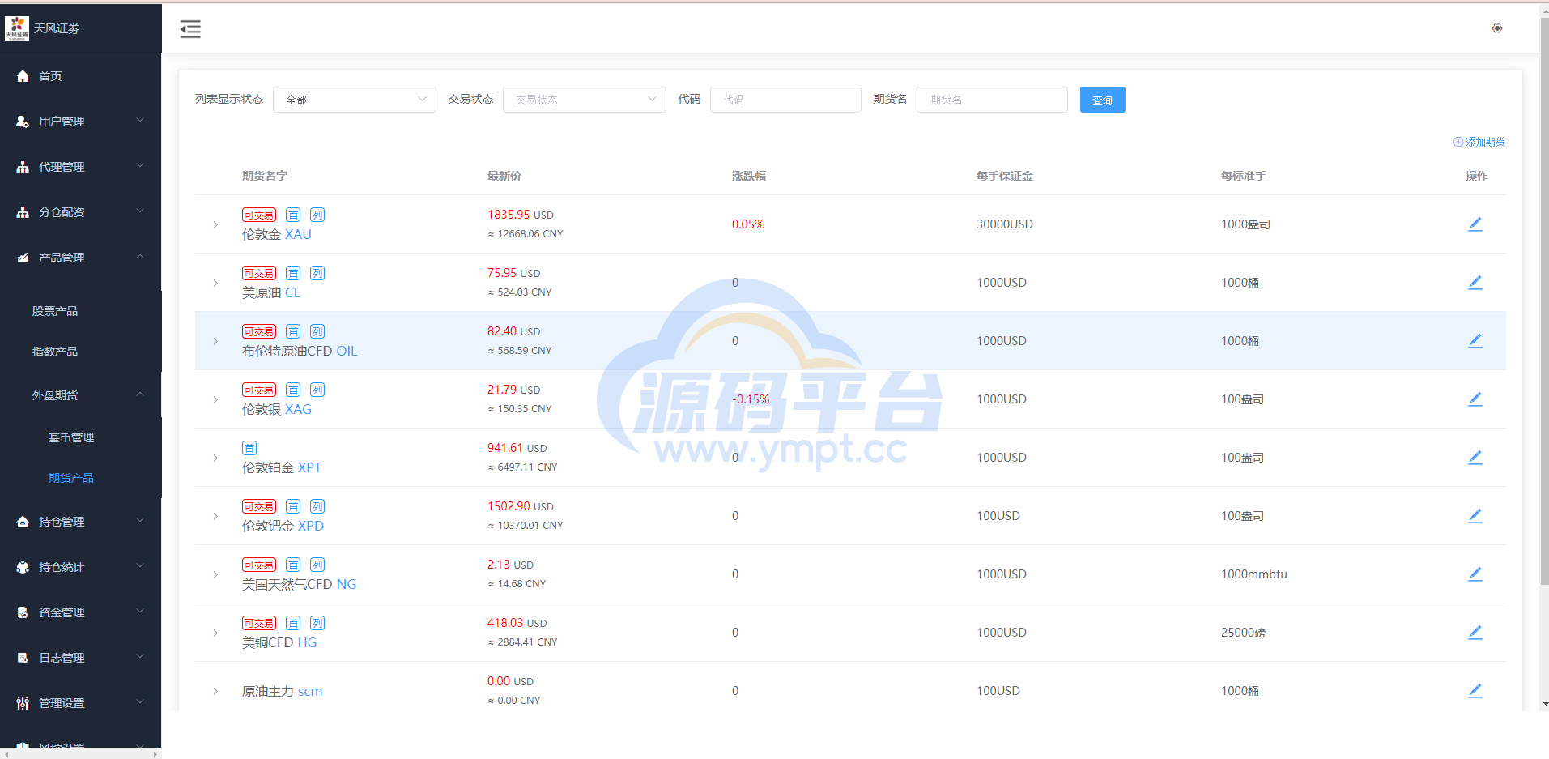The image size is (1549, 759).
Task: Click the 1835.95 USD price value
Action: pyautogui.click(x=521, y=215)
